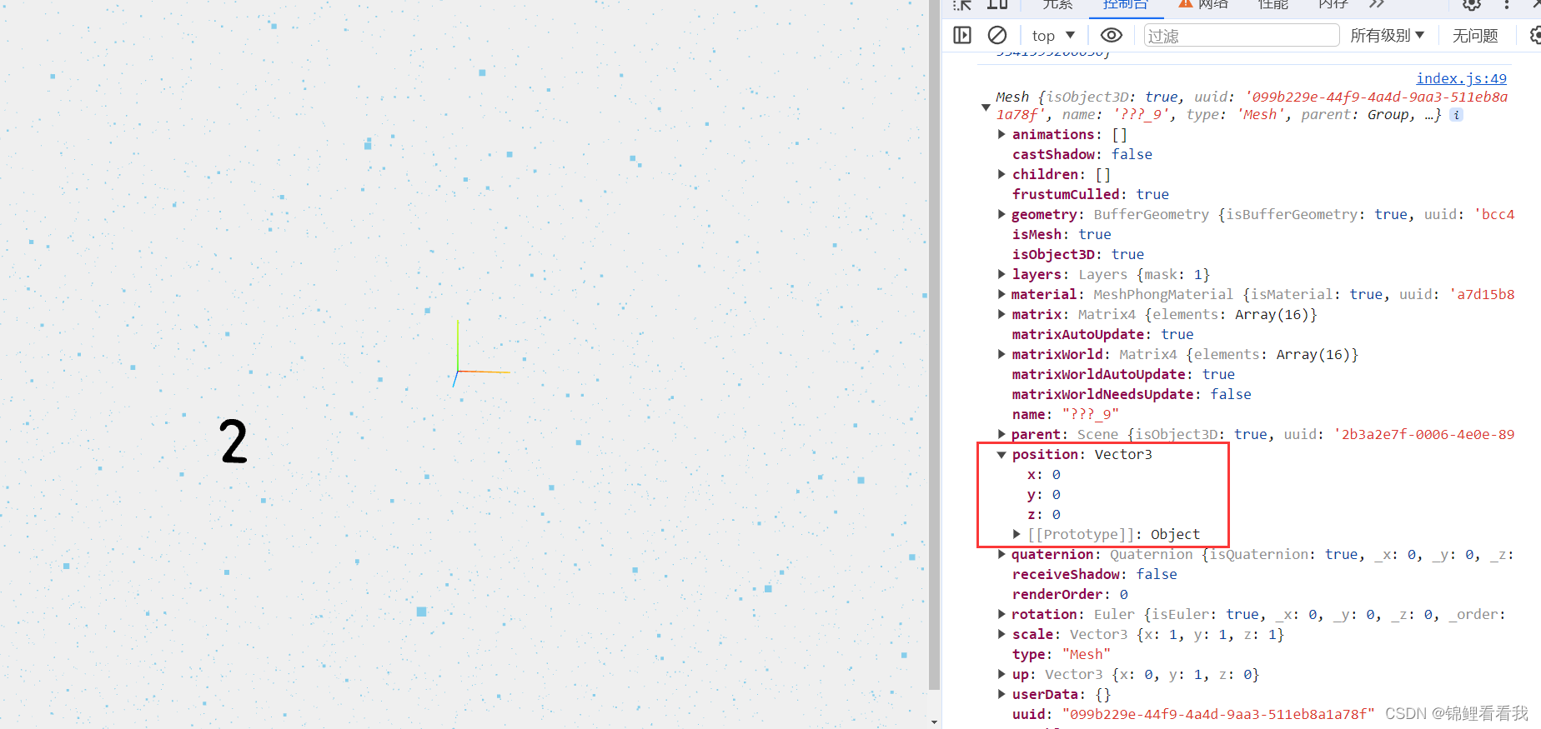Toggle the console sidebar panel icon
1541x729 pixels.
962,35
